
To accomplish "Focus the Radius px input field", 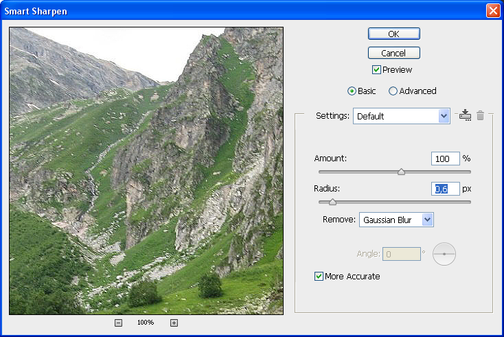I will point(445,189).
